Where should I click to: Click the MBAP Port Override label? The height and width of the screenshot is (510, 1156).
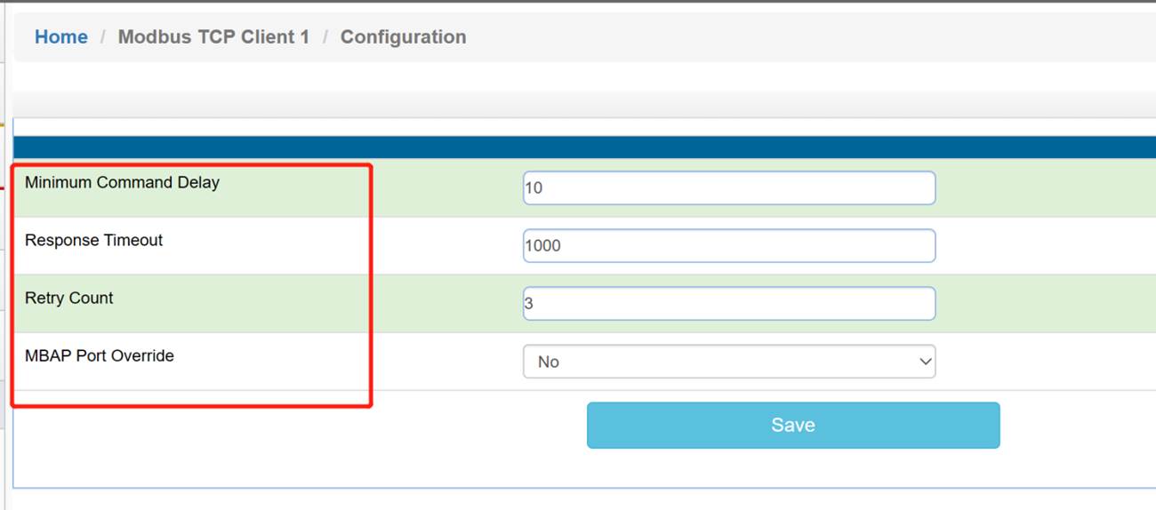point(99,355)
